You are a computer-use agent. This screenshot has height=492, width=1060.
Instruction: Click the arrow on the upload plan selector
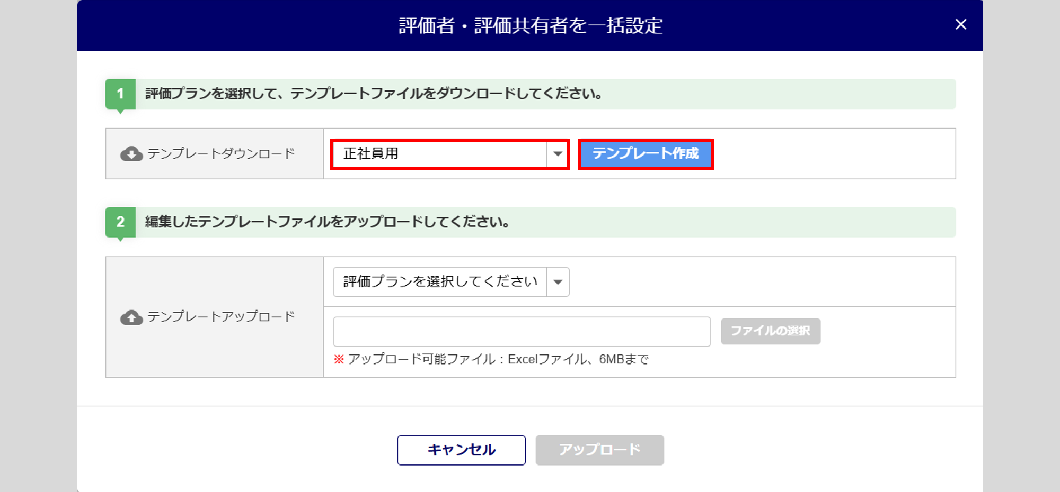pyautogui.click(x=558, y=282)
